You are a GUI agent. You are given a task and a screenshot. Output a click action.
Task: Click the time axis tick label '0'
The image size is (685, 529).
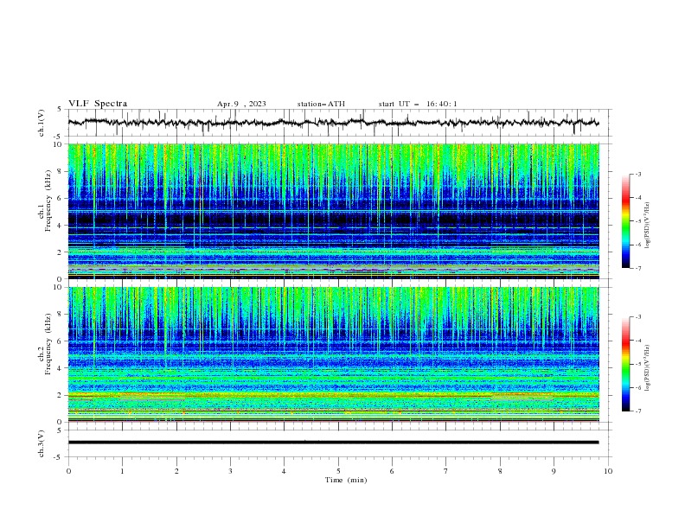point(68,471)
